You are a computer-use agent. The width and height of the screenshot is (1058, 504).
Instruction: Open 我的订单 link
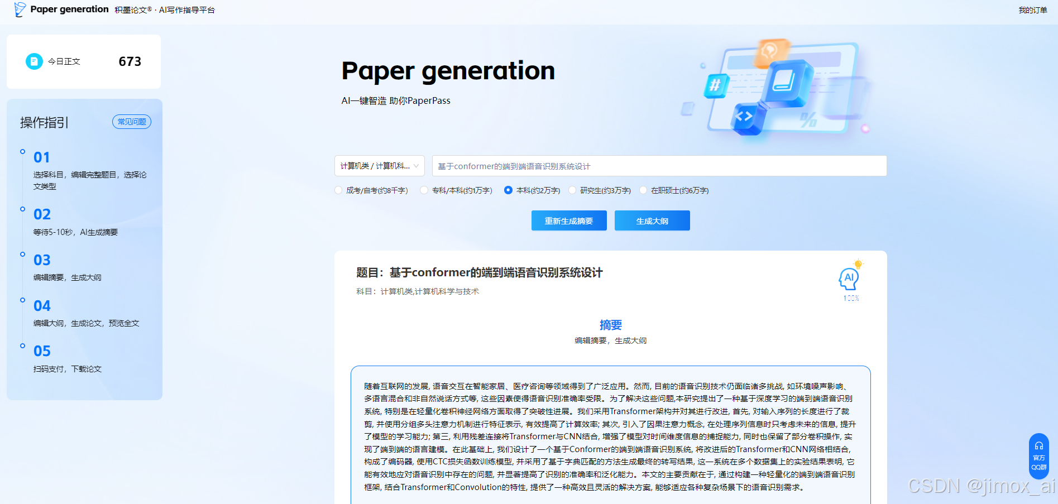click(x=1033, y=10)
